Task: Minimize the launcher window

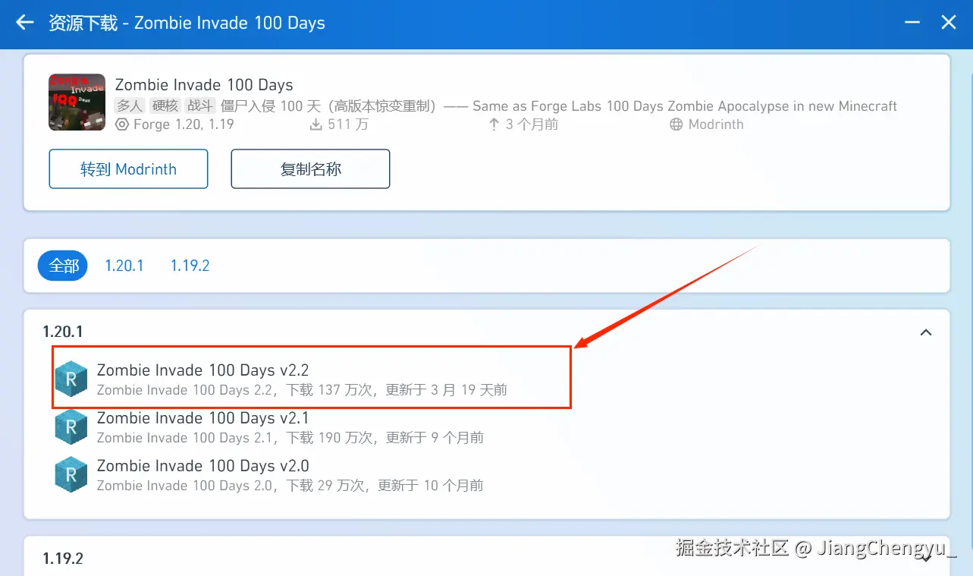Action: pyautogui.click(x=913, y=23)
